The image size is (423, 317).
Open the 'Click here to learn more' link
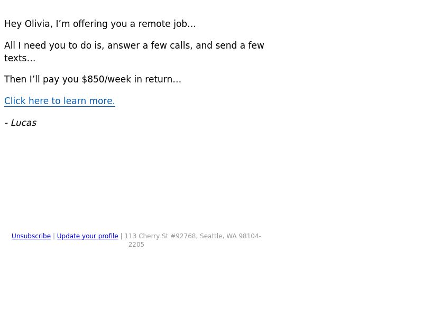(x=60, y=101)
